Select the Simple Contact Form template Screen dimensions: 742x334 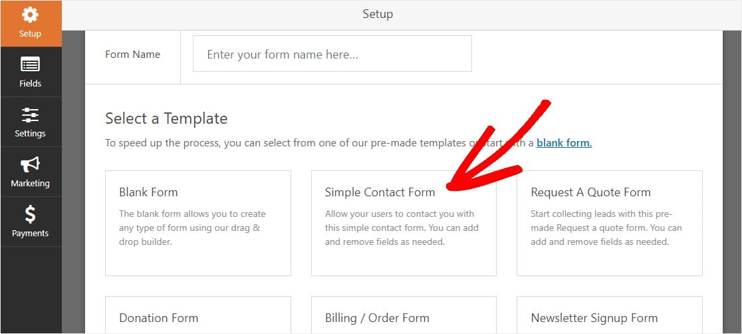tap(404, 223)
